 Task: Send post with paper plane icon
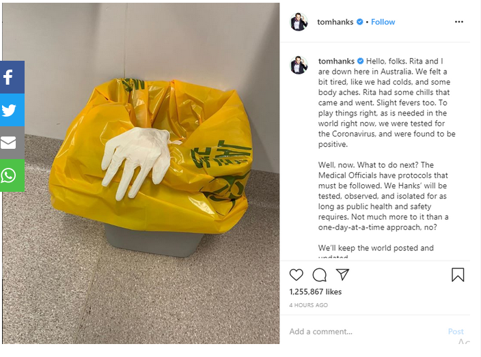click(x=342, y=274)
